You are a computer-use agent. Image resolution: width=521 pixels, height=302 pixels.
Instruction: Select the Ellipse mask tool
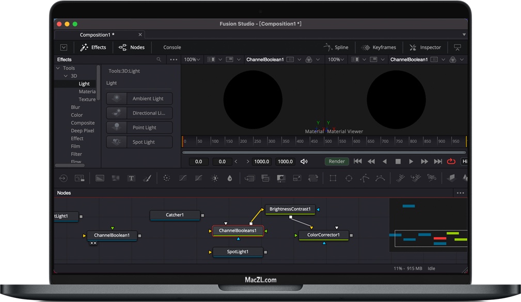pyautogui.click(x=349, y=178)
